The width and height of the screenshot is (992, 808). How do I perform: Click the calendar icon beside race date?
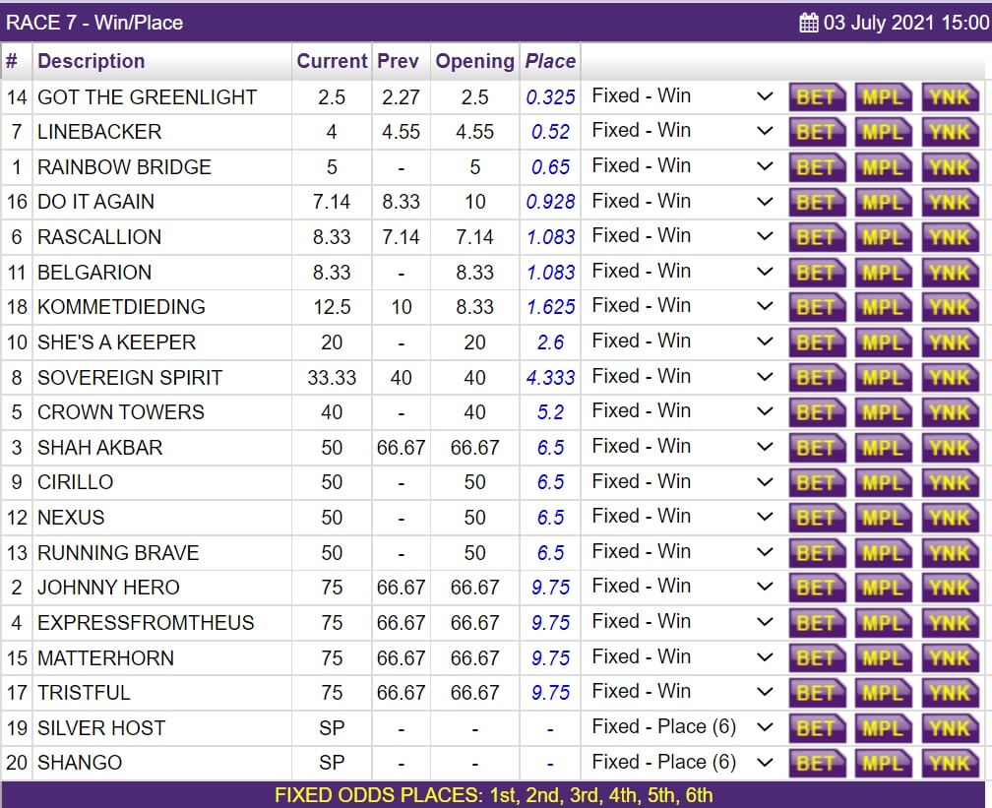[809, 23]
